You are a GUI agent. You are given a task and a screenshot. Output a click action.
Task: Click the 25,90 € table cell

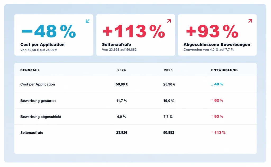(169, 84)
